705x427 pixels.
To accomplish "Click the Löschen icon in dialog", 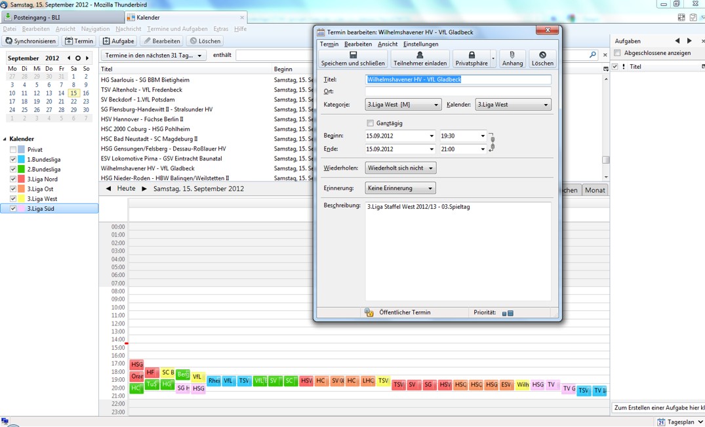I will click(542, 55).
